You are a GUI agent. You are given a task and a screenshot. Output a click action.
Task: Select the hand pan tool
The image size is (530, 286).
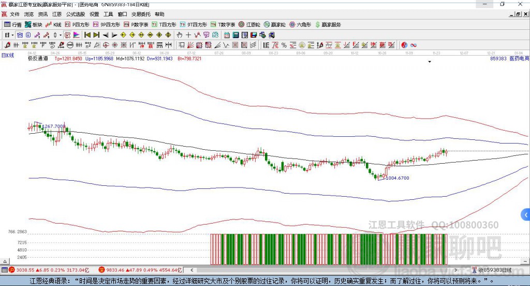point(180,35)
